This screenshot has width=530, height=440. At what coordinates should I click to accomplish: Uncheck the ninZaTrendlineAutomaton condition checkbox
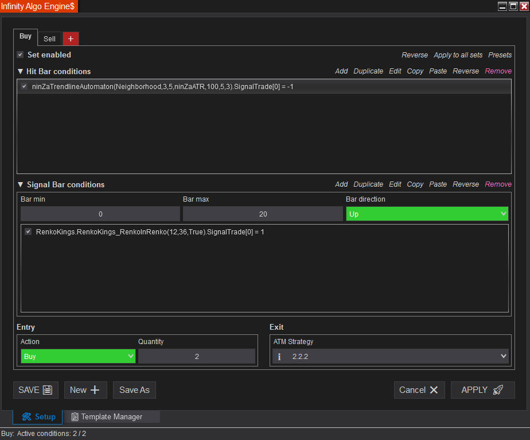tap(24, 86)
